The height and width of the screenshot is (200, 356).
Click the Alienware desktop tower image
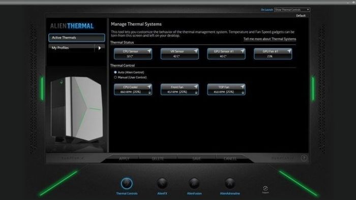(76, 110)
